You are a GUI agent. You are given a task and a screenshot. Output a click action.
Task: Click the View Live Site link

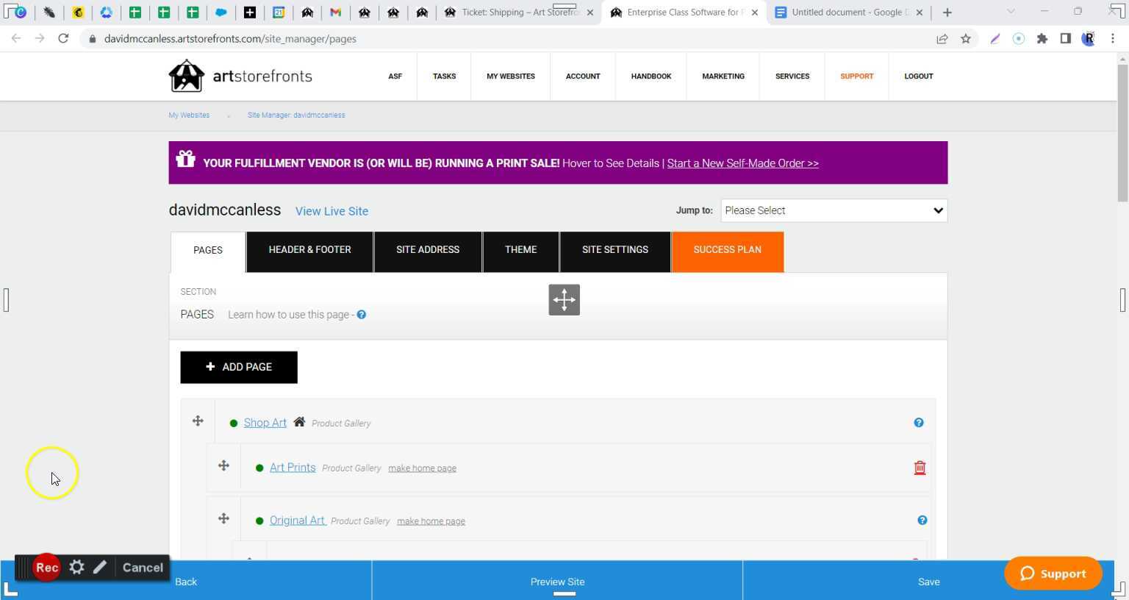click(x=331, y=211)
